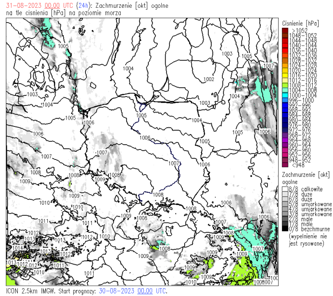Select the <948 hPa magenta legend swatch
This screenshot has width=333, height=296.
[x=285, y=165]
